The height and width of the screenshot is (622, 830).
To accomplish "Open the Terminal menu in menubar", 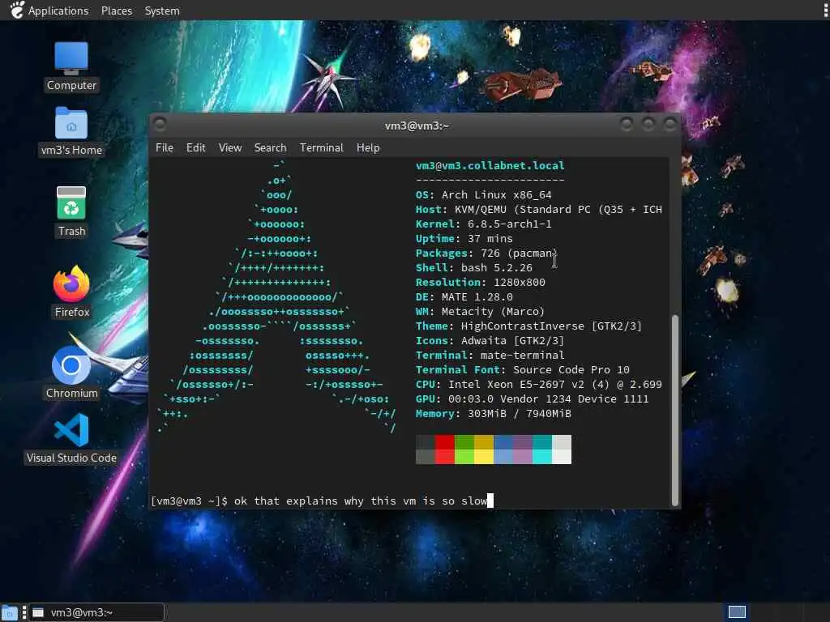I will point(321,147).
